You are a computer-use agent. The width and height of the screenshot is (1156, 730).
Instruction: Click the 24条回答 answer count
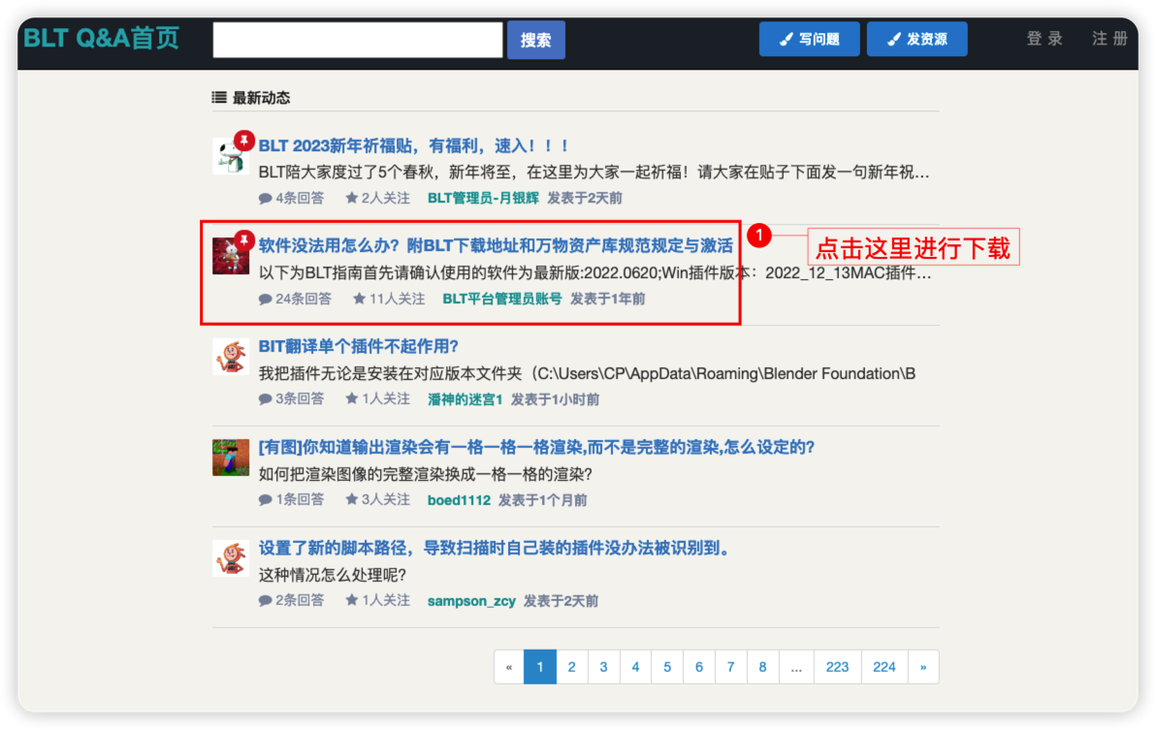303,299
